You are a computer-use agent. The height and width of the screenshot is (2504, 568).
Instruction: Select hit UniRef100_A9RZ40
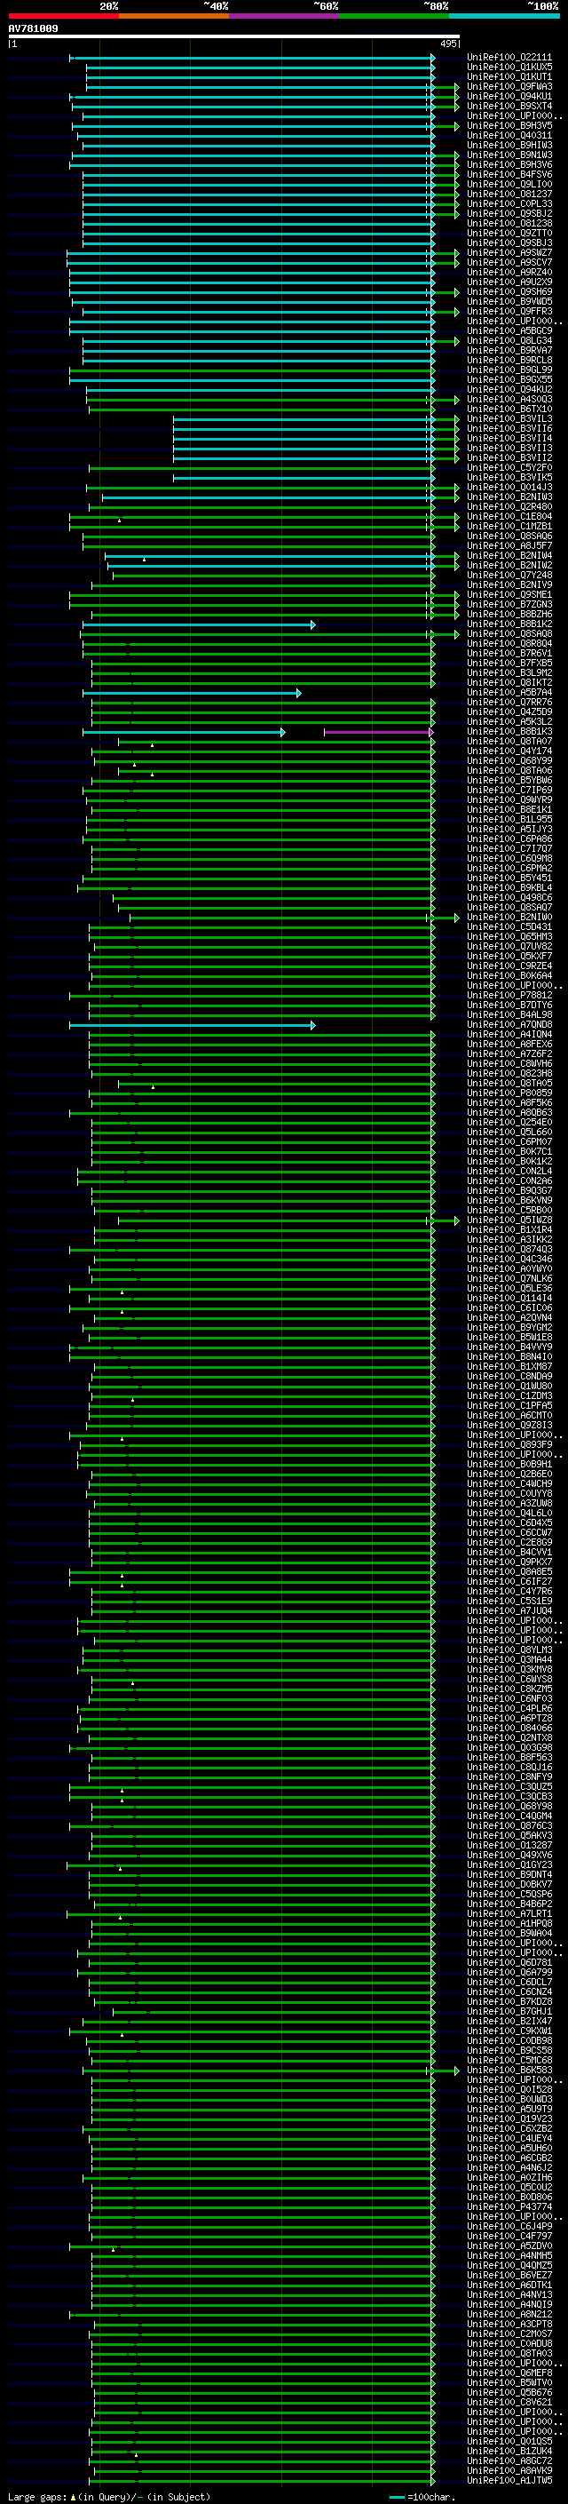509,272
